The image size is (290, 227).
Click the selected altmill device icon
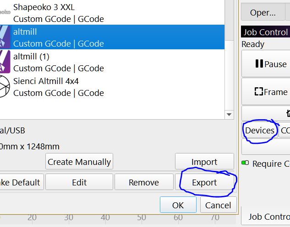(5, 37)
